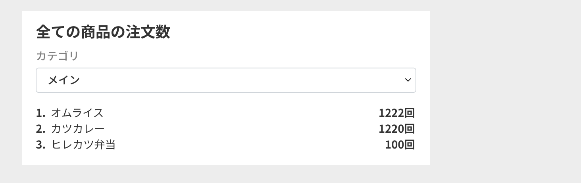Image resolution: width=581 pixels, height=183 pixels.
Task: Click the chevron arrow of category select
Action: (408, 80)
